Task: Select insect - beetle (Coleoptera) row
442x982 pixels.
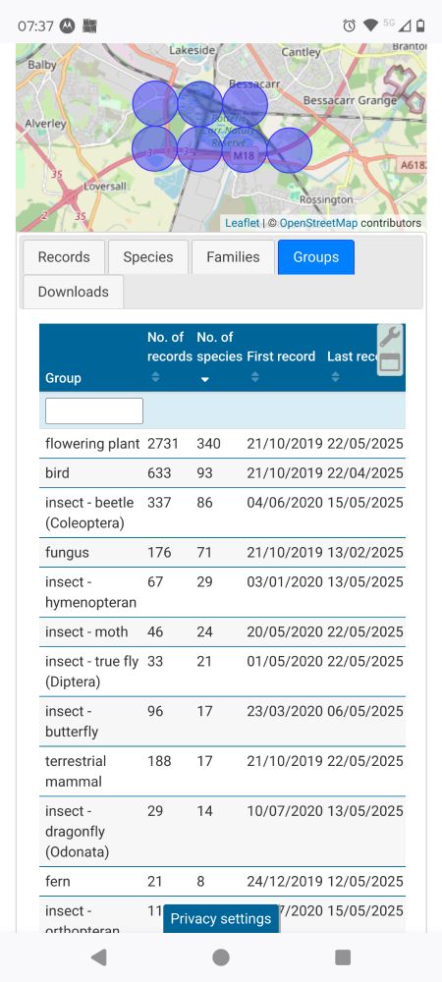Action: tap(222, 513)
